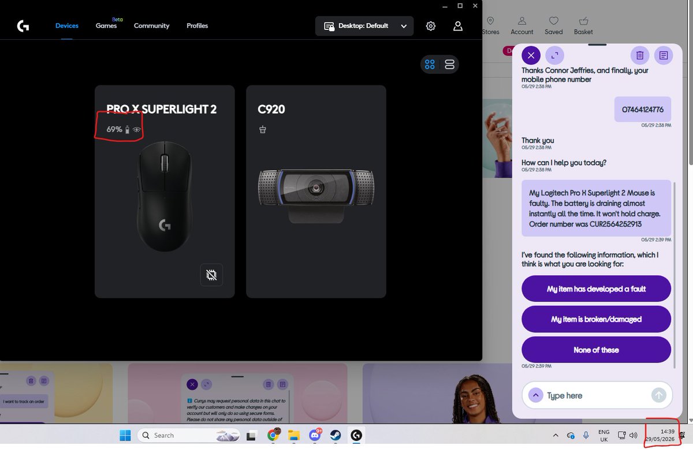Open the Windows Start menu
This screenshot has width=693, height=449.
(x=125, y=435)
